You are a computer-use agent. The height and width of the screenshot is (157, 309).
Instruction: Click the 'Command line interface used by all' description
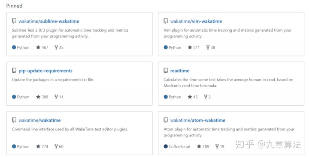tap(70, 129)
